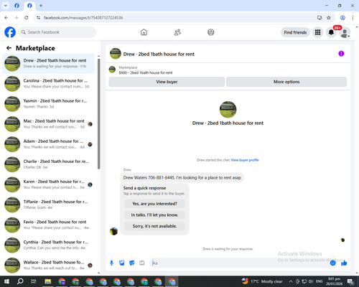Open Tiffanie conversation
The height and width of the screenshot is (287, 359).
pos(49,204)
